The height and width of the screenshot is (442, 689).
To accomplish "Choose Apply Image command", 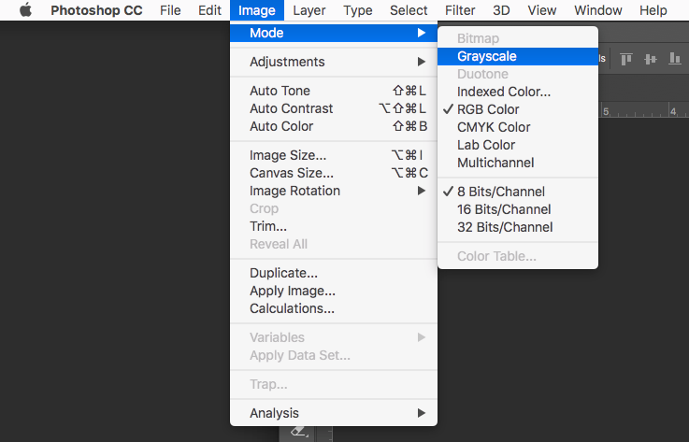I will [334, 291].
